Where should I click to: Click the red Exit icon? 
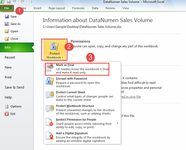7,114
